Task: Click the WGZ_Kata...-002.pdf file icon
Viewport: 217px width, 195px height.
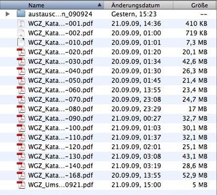Action: (x=21, y=33)
